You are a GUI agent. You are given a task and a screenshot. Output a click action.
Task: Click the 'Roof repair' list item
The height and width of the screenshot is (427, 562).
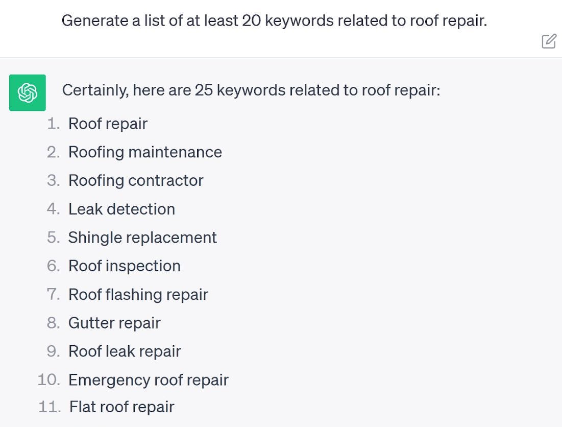point(108,124)
